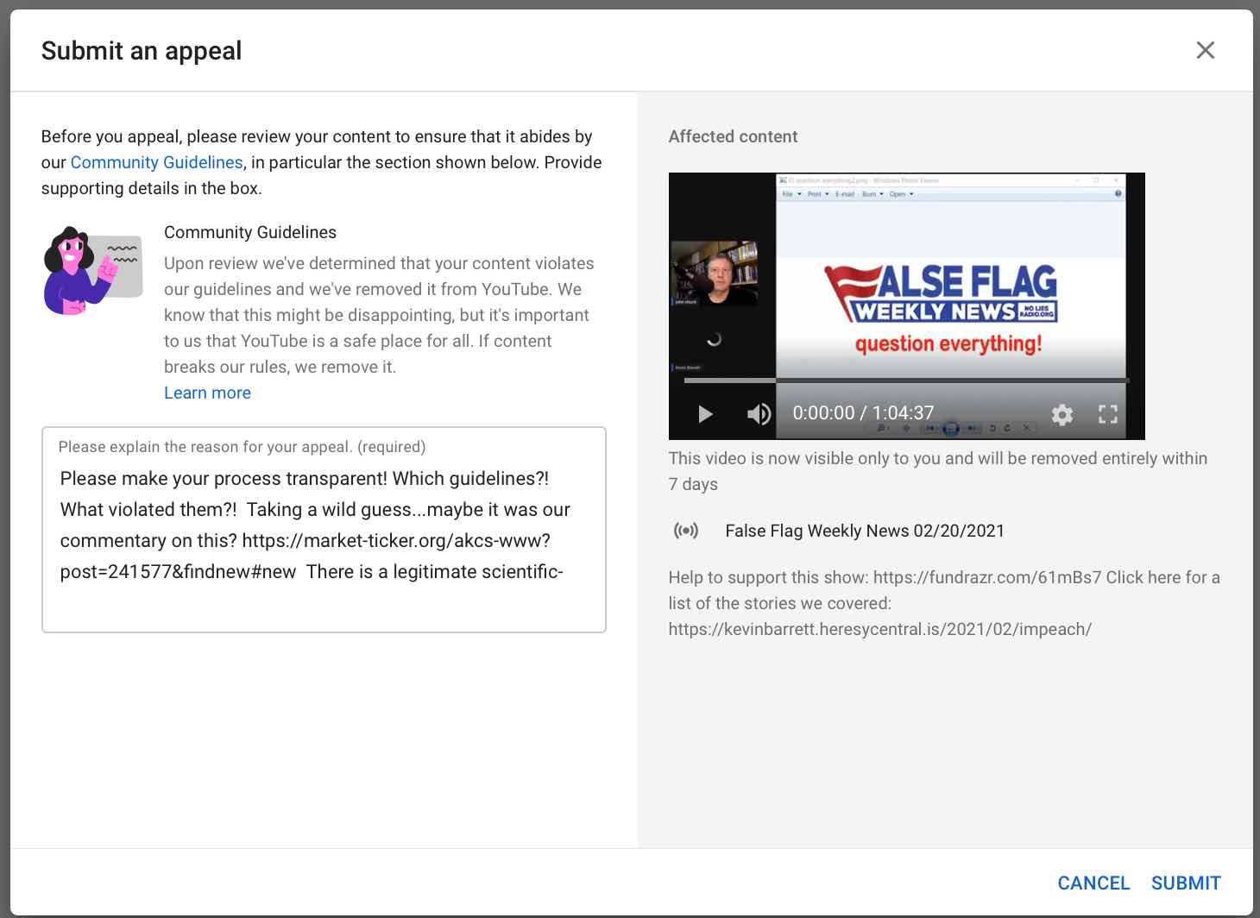
Task: Enter fullscreen on the video player
Action: (x=1108, y=415)
